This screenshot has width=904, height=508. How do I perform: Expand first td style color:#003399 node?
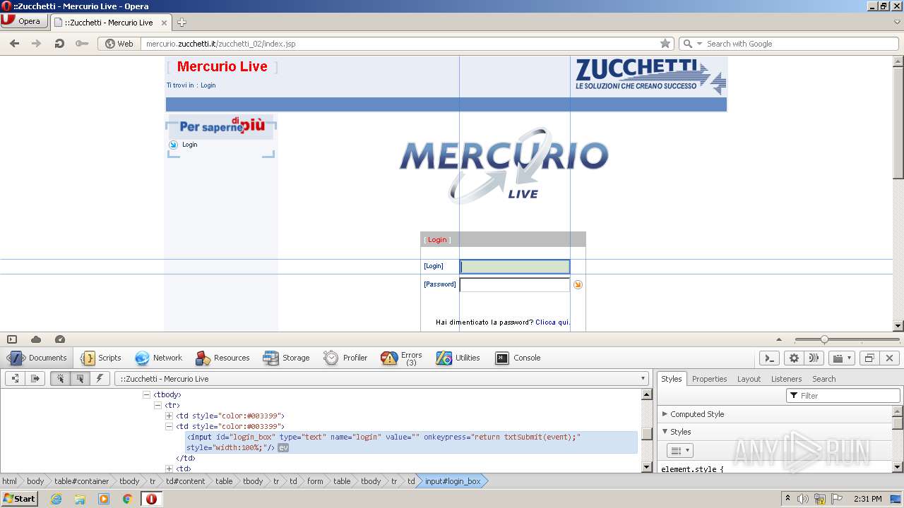(169, 416)
